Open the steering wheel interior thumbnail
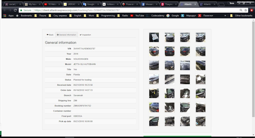Screen dimensions: 255x138 tap(201, 79)
